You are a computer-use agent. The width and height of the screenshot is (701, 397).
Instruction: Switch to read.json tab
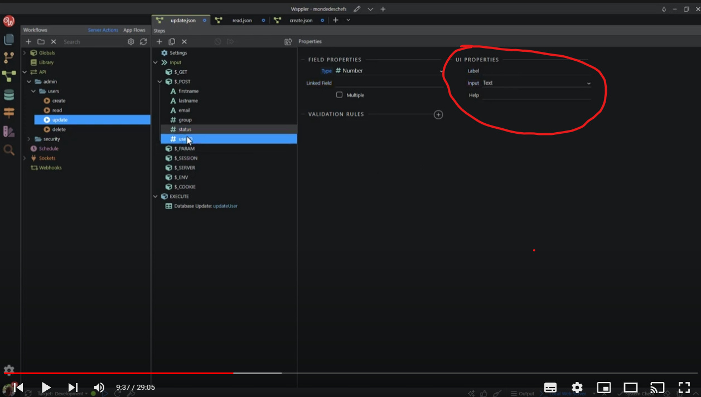[241, 21]
